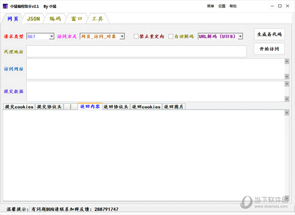Click up arrow of 返回内容 result scrollbar

click(287, 113)
